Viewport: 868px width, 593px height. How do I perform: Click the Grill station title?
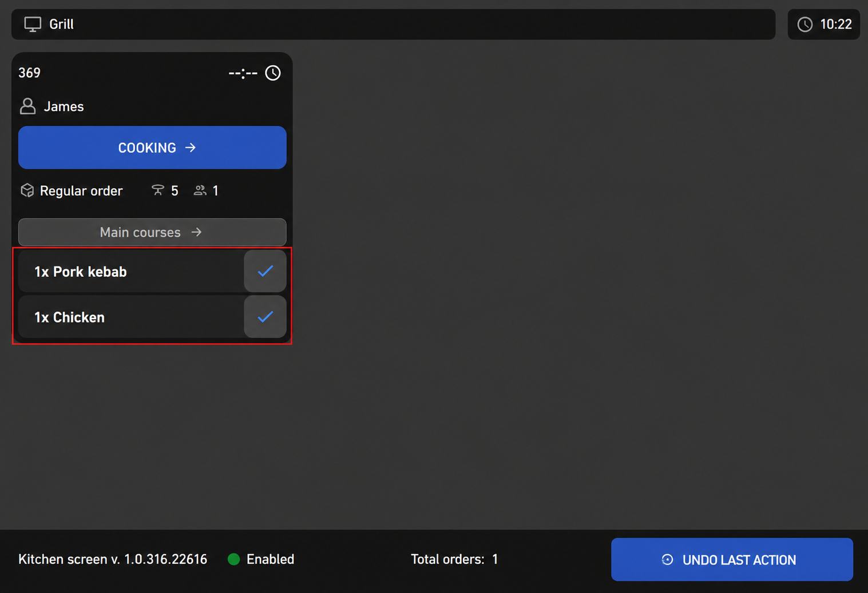click(x=61, y=24)
